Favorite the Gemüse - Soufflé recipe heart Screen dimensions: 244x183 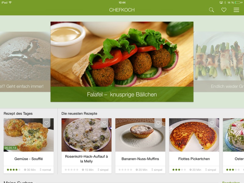coord(47,123)
